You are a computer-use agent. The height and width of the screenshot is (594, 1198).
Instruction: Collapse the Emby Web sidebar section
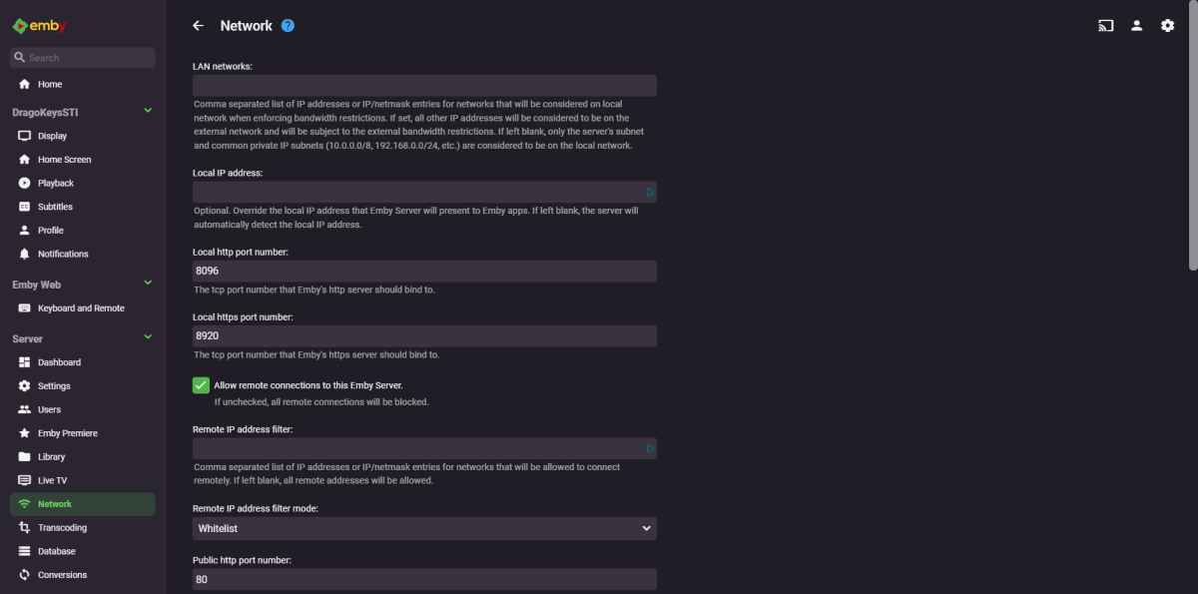pos(148,284)
